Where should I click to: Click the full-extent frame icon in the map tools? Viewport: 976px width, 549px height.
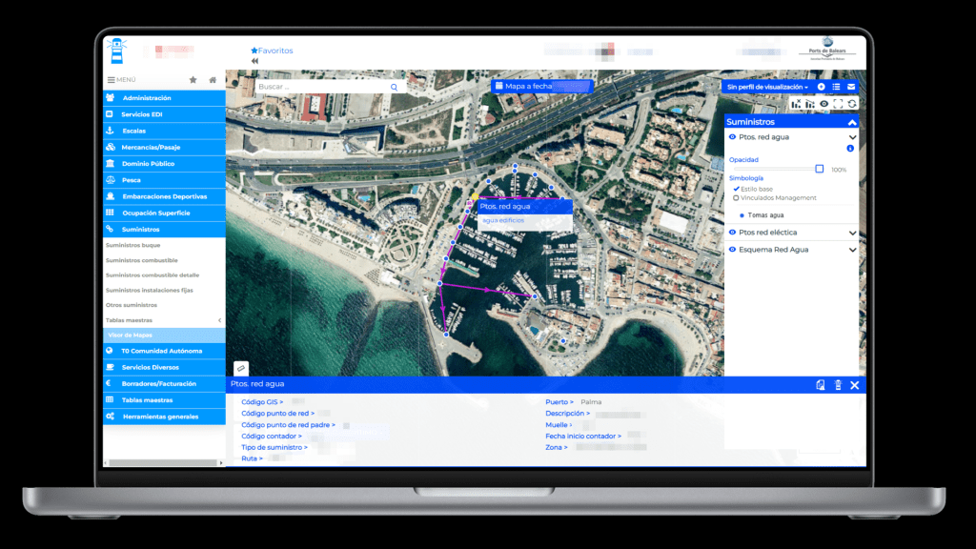coord(839,103)
